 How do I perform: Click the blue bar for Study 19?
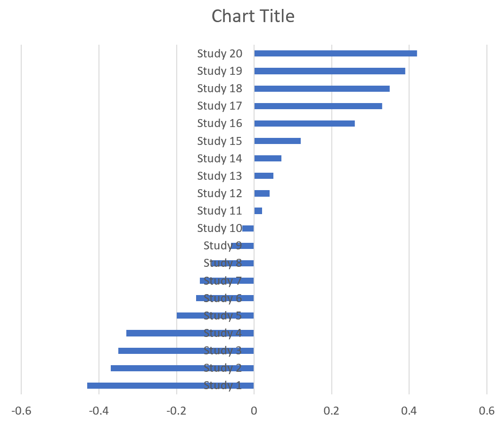coord(329,71)
